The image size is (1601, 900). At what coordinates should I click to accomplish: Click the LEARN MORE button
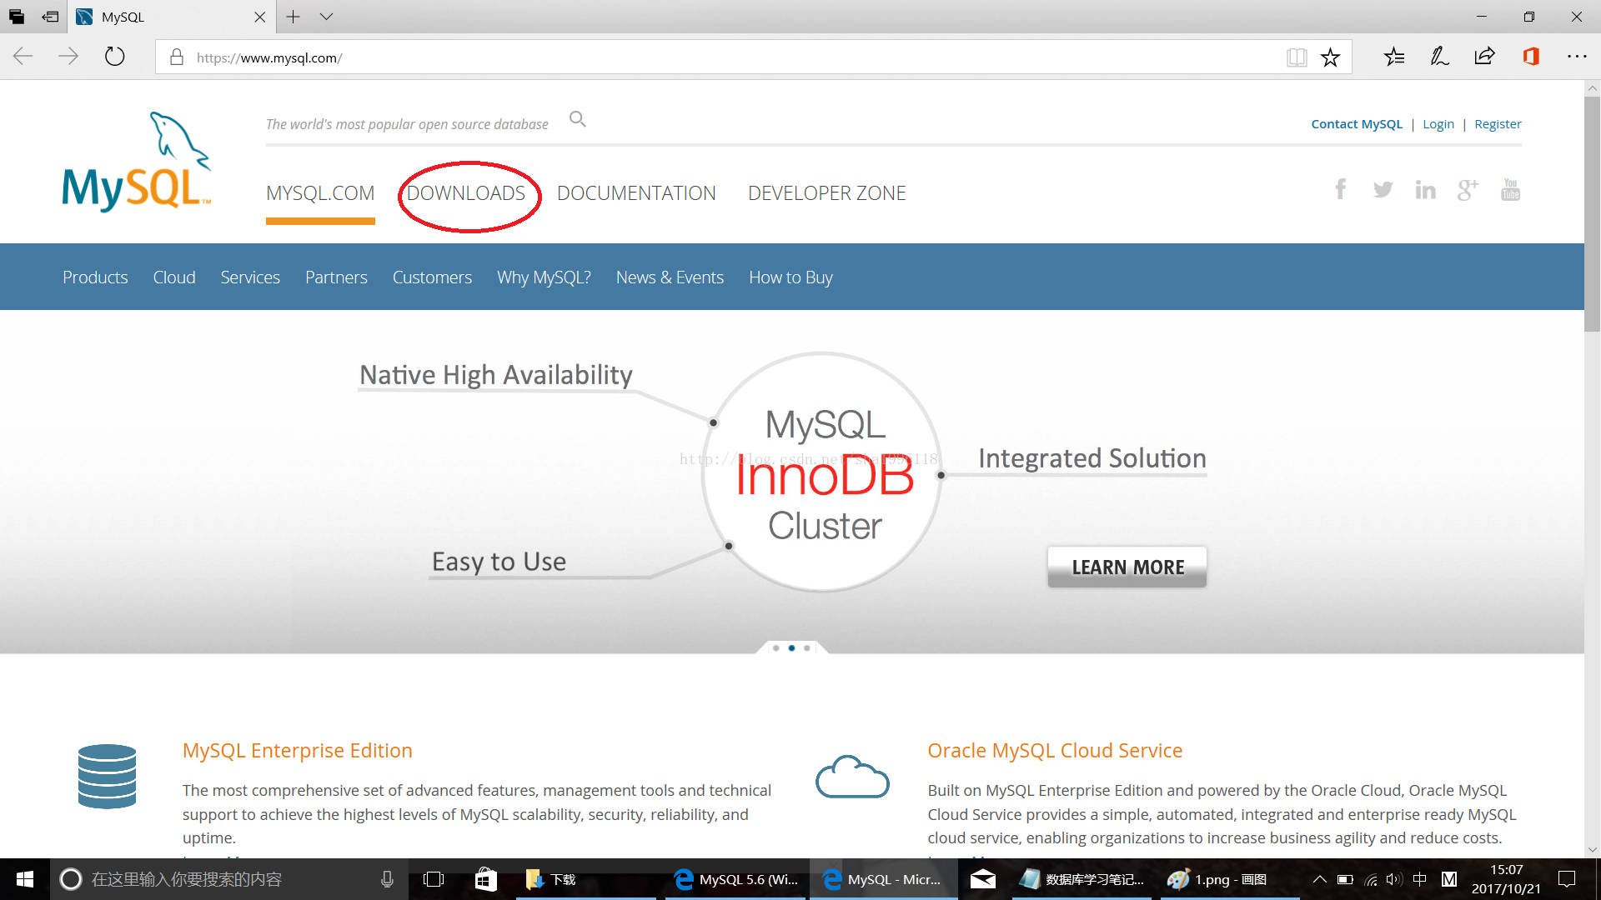1127,567
